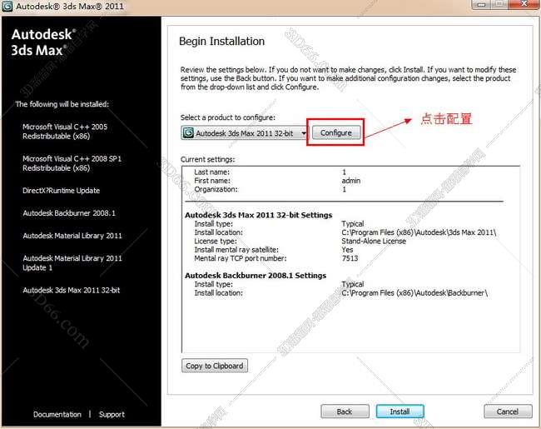Click the title bar application icon
This screenshot has width=541, height=429.
(x=7, y=6)
